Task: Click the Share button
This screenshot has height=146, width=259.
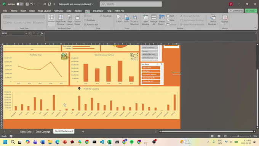Action: tap(251, 11)
